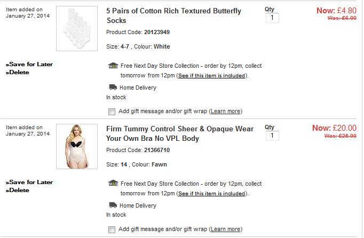Click the home delivery truck icon for socks
The height and width of the screenshot is (238, 364).
[112, 87]
